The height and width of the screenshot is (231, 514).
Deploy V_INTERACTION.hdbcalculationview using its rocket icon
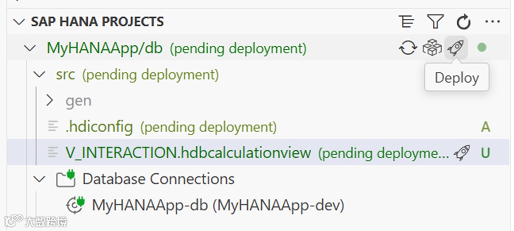pyautogui.click(x=462, y=153)
